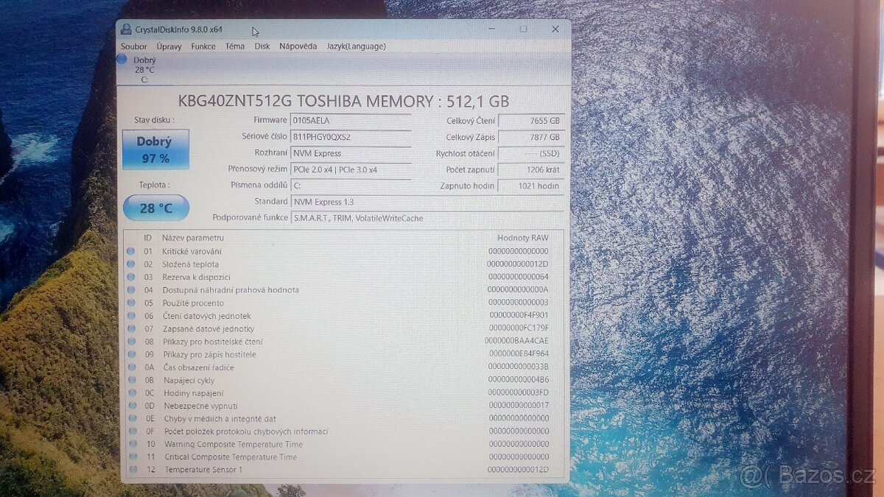884x497 pixels.
Task: Click status dot of Nebezpečné vypnutí row
Action: tap(131, 406)
